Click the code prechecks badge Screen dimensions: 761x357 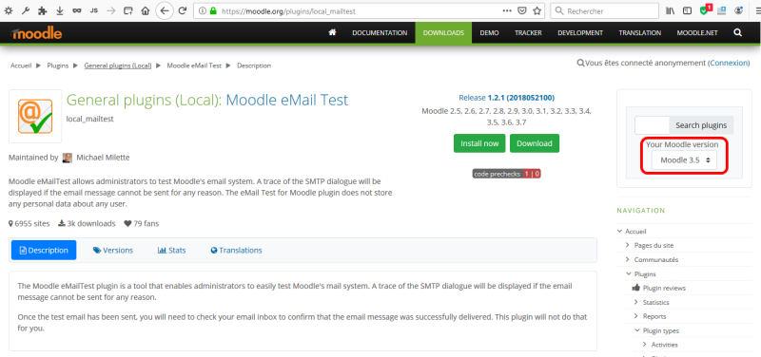coord(506,174)
